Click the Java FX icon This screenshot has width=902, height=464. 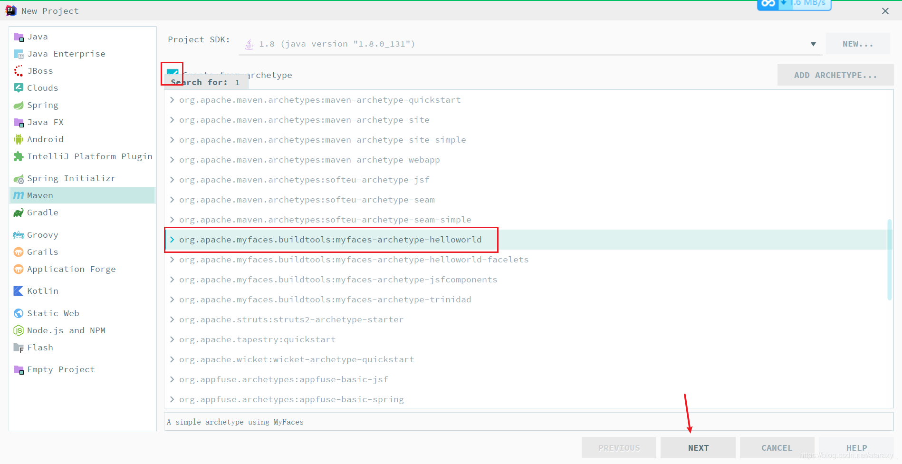19,123
